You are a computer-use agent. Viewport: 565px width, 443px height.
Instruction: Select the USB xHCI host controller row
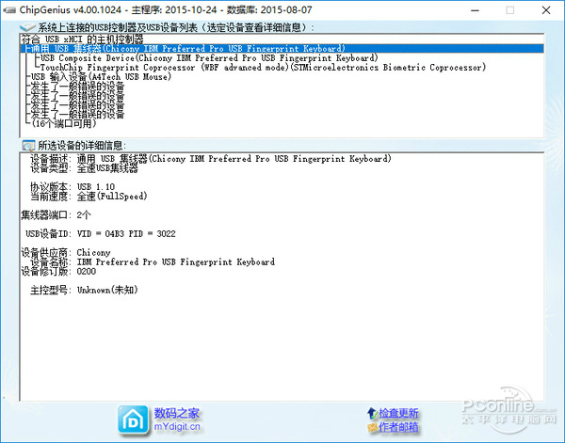point(282,40)
